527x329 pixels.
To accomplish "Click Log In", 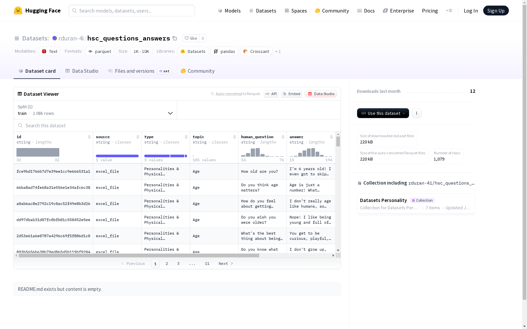I will (471, 11).
